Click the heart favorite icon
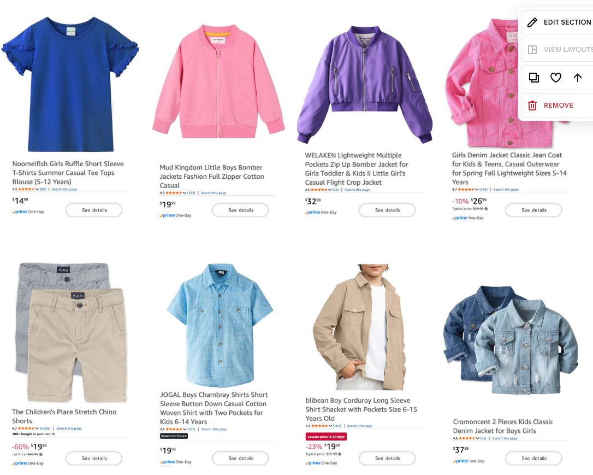 click(555, 78)
